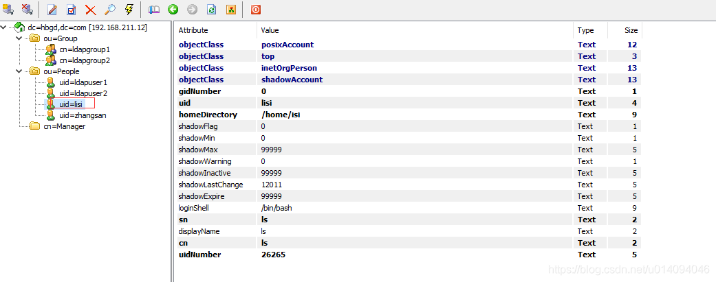Collapse the ou=Group tree node
Image resolution: width=716 pixels, height=282 pixels.
pyautogui.click(x=19, y=38)
